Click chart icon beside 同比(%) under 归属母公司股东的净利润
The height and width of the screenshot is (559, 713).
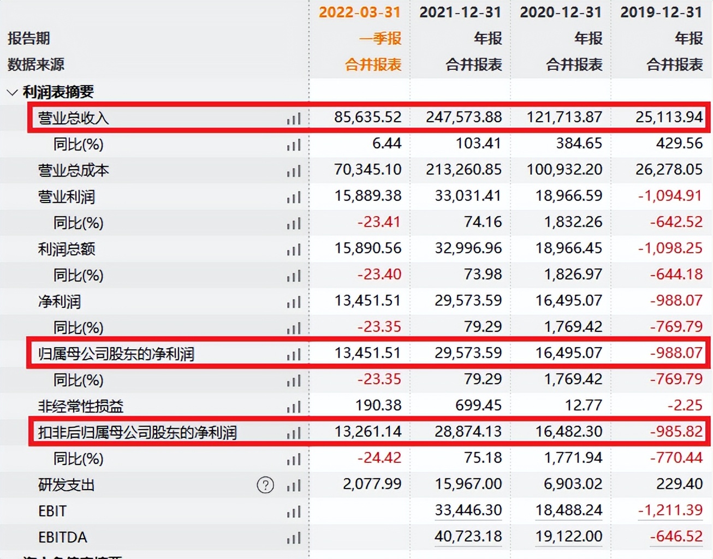pyautogui.click(x=294, y=380)
